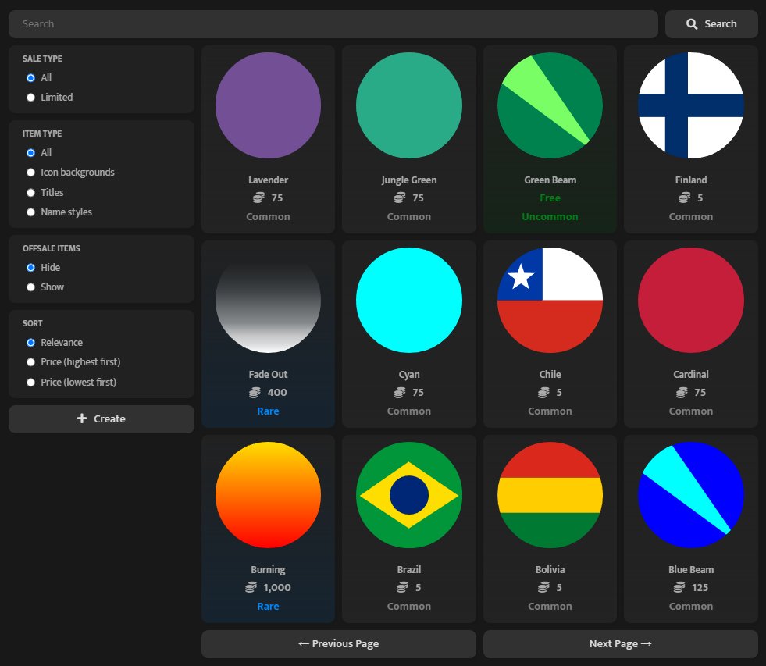
Task: Click the coin icon under Jungle Green
Action: [x=400, y=198]
